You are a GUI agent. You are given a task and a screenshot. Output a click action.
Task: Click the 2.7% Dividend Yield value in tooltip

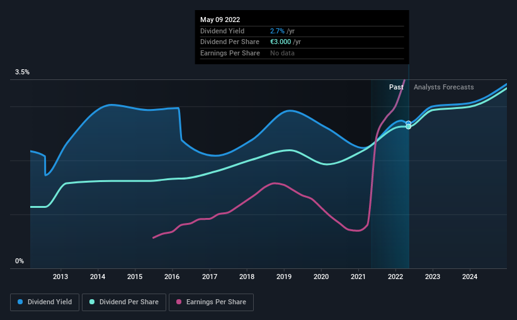tap(277, 31)
